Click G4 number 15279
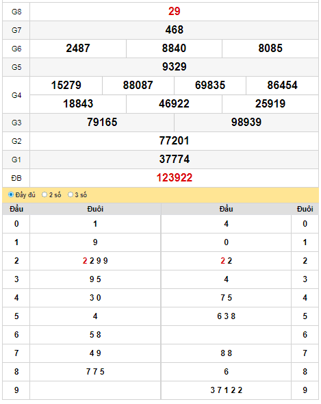Image resolution: width=321 pixels, height=404 pixels. (66, 86)
